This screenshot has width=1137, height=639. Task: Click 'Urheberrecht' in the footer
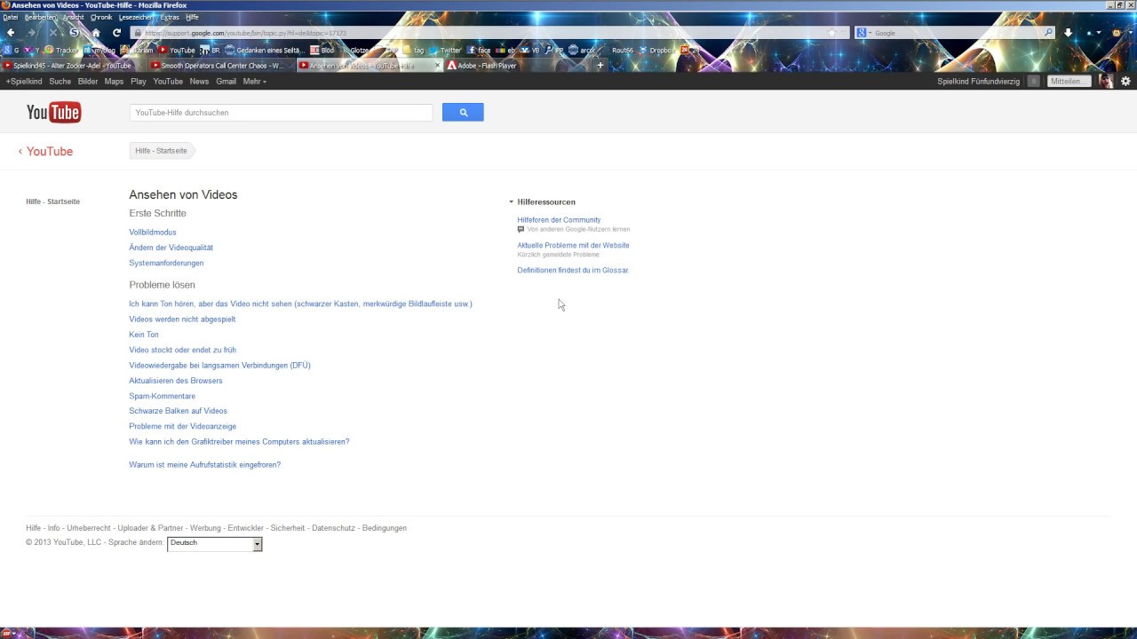89,528
